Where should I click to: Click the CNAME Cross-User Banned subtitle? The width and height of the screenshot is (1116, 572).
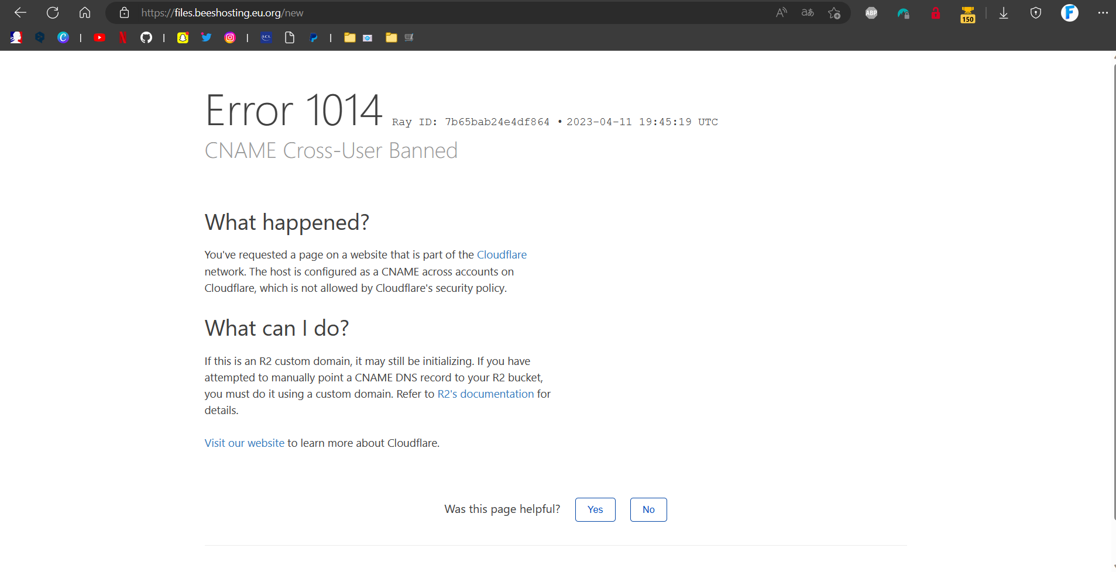331,151
